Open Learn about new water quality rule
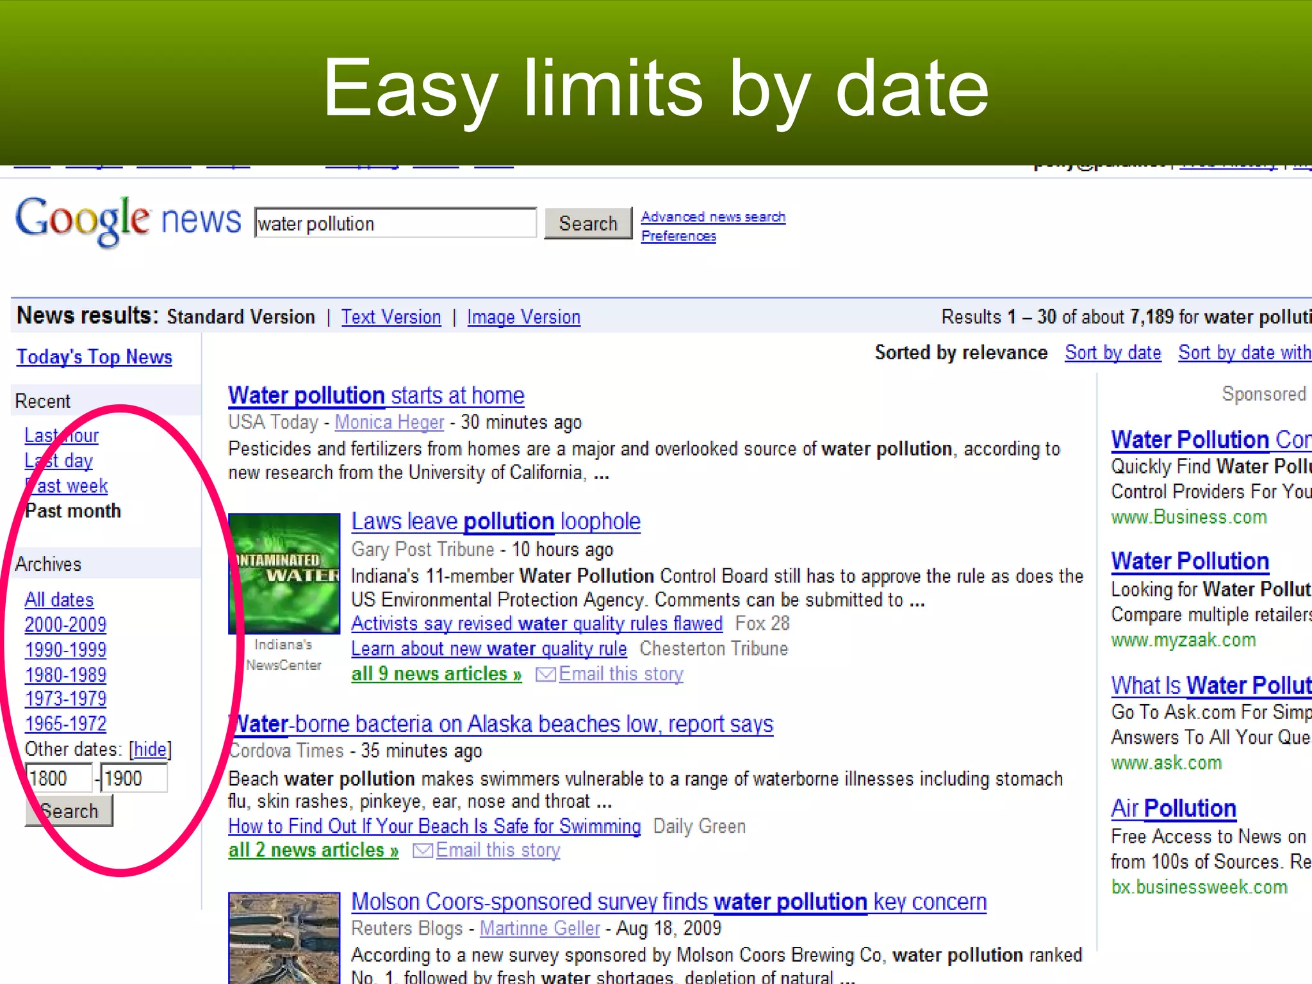Screen dimensions: 1312x984 click(489, 649)
